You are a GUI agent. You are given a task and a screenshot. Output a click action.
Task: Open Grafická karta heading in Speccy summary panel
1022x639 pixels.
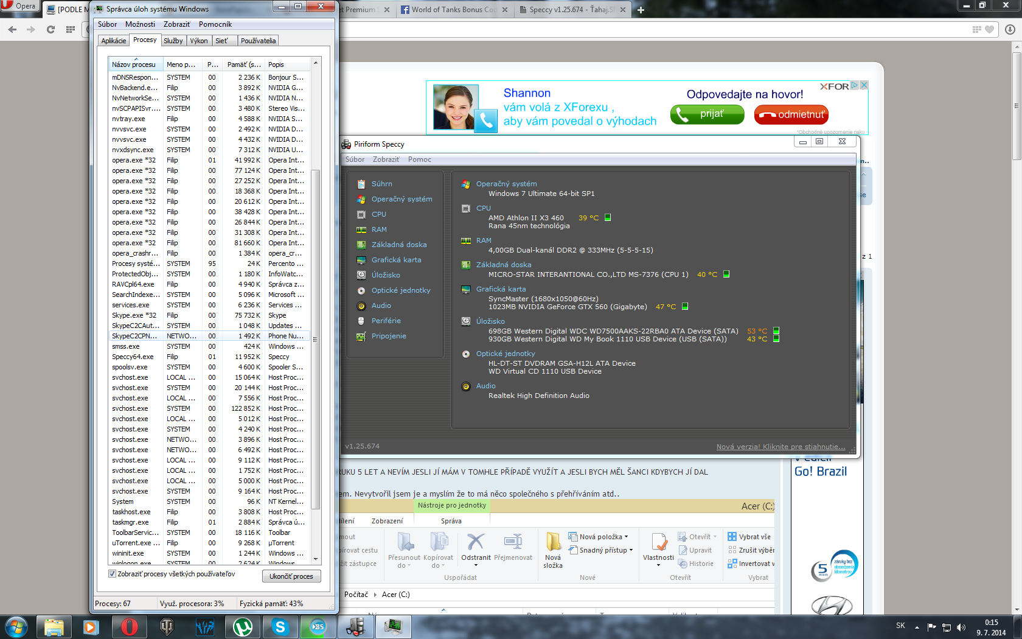pyautogui.click(x=501, y=289)
